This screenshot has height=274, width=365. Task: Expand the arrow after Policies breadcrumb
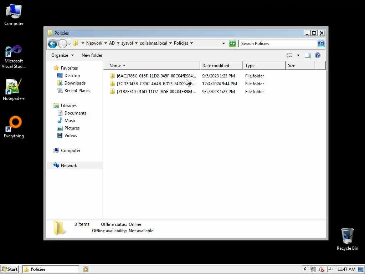point(191,43)
